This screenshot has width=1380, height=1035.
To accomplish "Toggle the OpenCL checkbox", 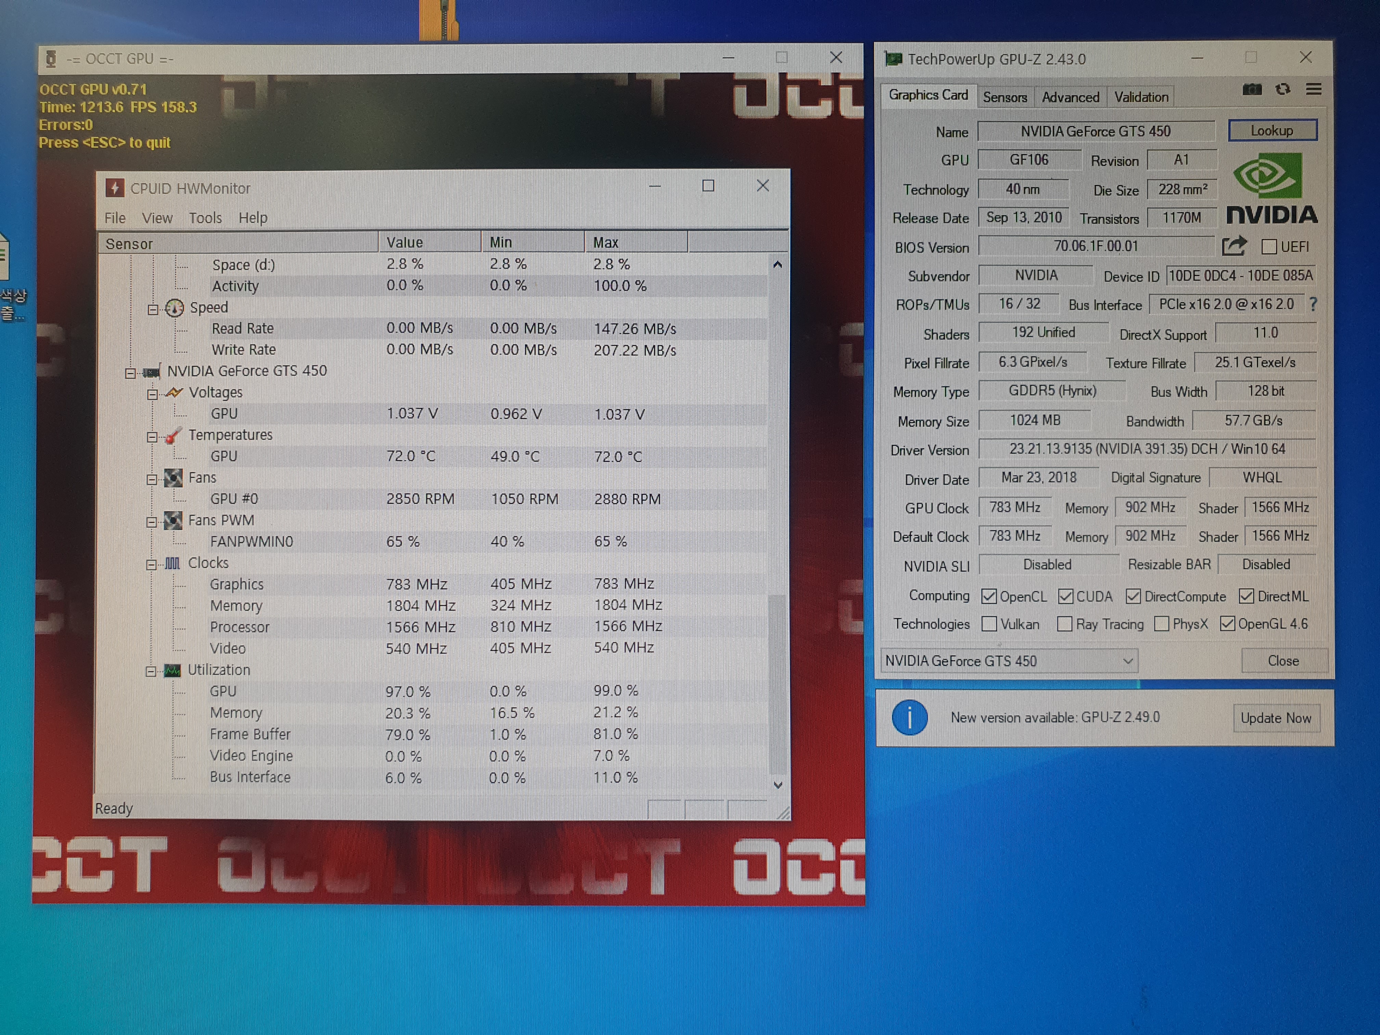I will pyautogui.click(x=989, y=597).
